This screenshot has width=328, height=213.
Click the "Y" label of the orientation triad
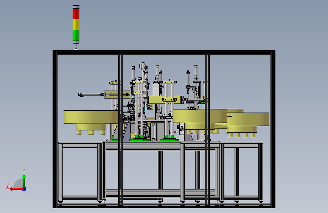(24, 170)
